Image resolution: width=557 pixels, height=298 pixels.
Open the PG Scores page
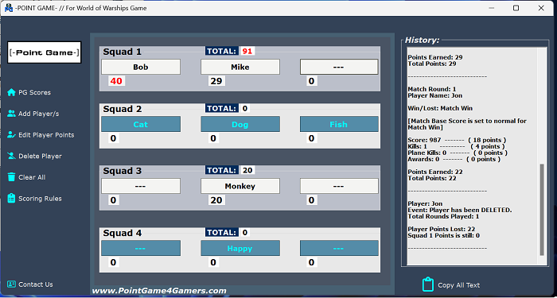(34, 93)
